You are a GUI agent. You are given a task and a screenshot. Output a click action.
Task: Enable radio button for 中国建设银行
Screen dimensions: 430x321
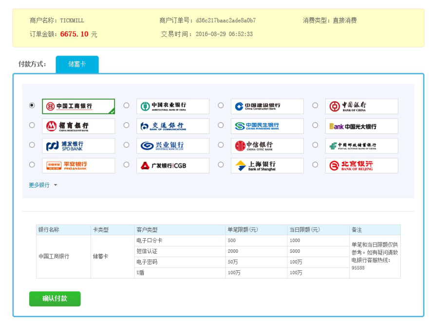click(221, 105)
